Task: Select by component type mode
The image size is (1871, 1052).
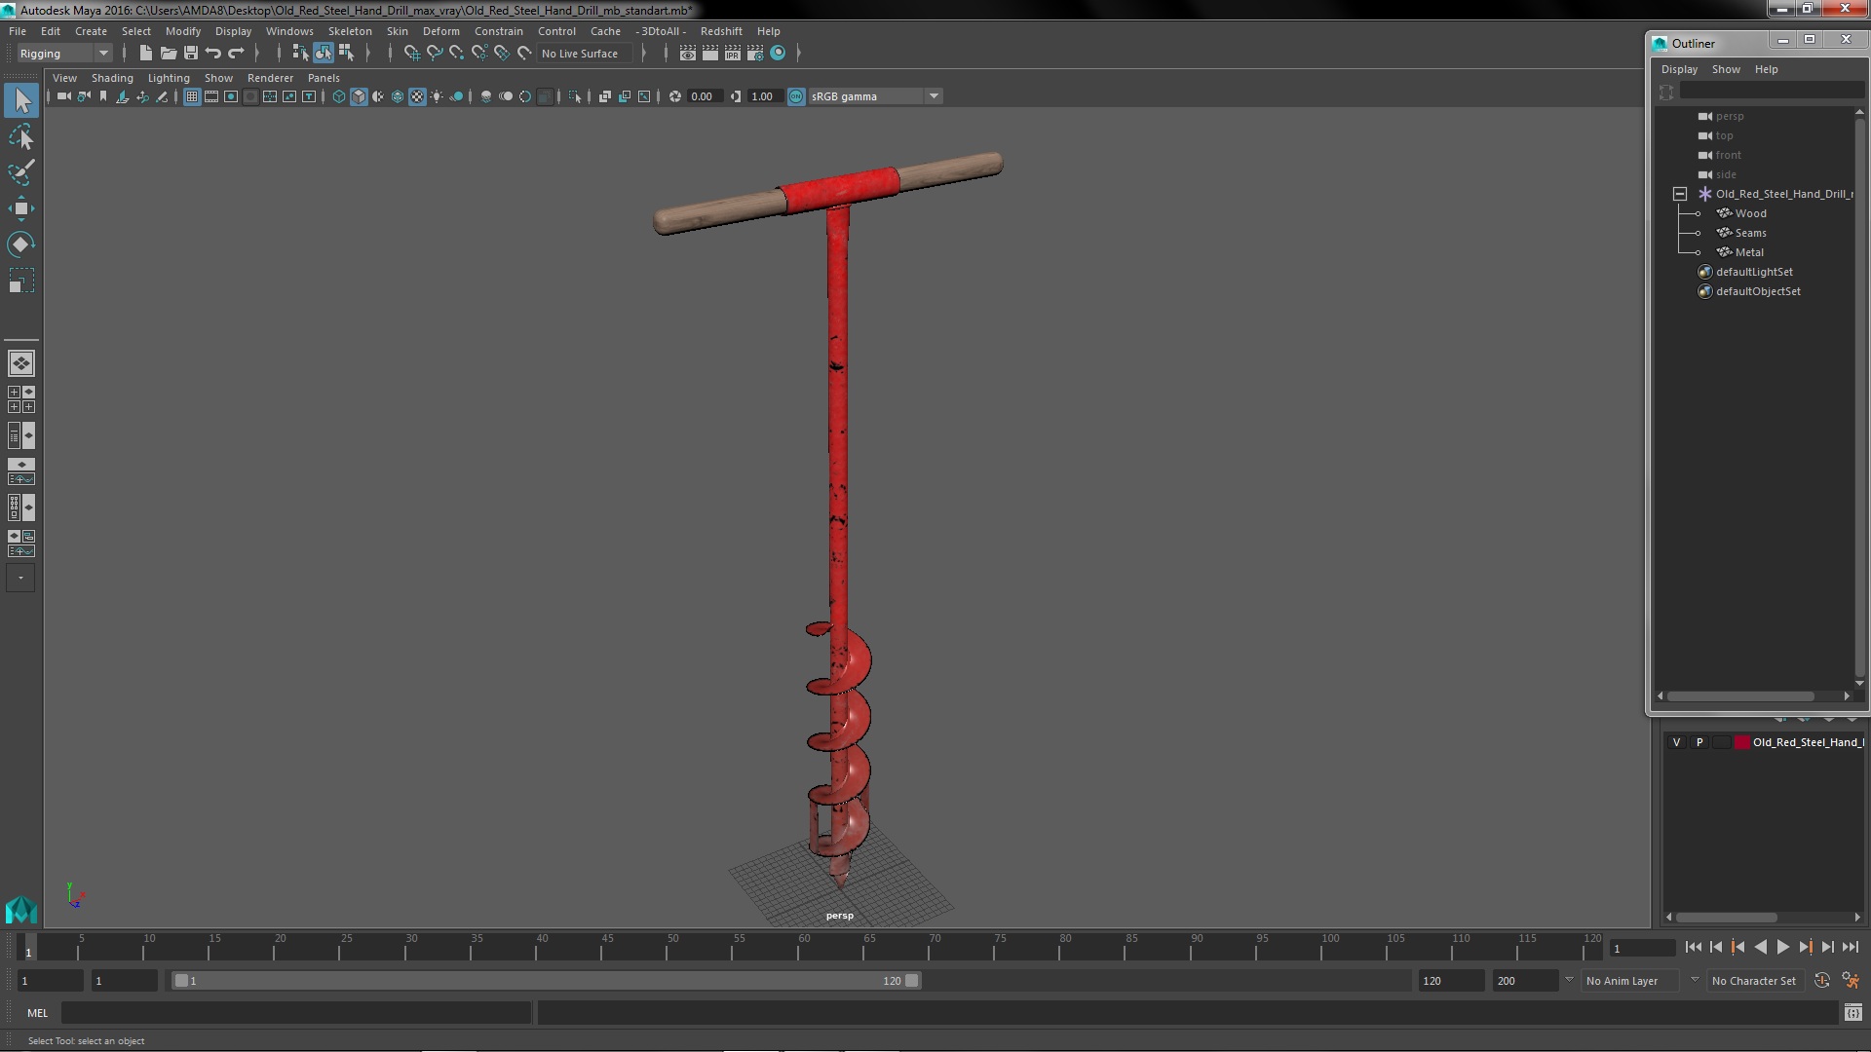Action: click(x=346, y=53)
